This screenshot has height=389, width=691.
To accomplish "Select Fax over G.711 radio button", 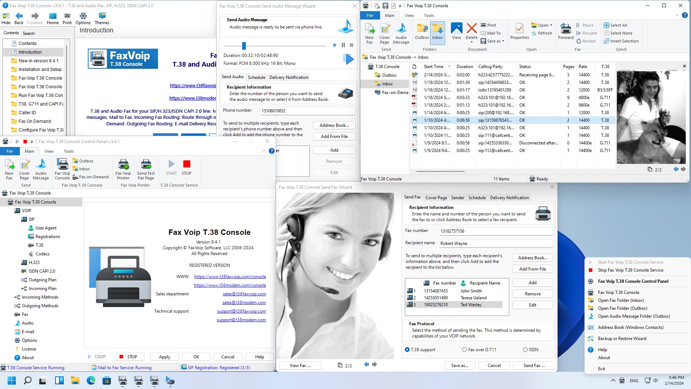I will pyautogui.click(x=464, y=349).
